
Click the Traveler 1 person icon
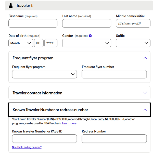[x=11, y=5]
